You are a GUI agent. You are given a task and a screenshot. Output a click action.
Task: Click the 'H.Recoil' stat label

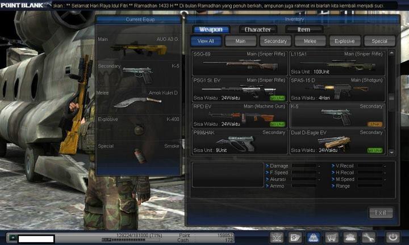tap(345, 172)
